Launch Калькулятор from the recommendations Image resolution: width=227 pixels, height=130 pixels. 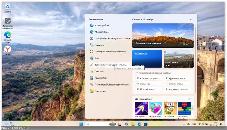pos(101,78)
